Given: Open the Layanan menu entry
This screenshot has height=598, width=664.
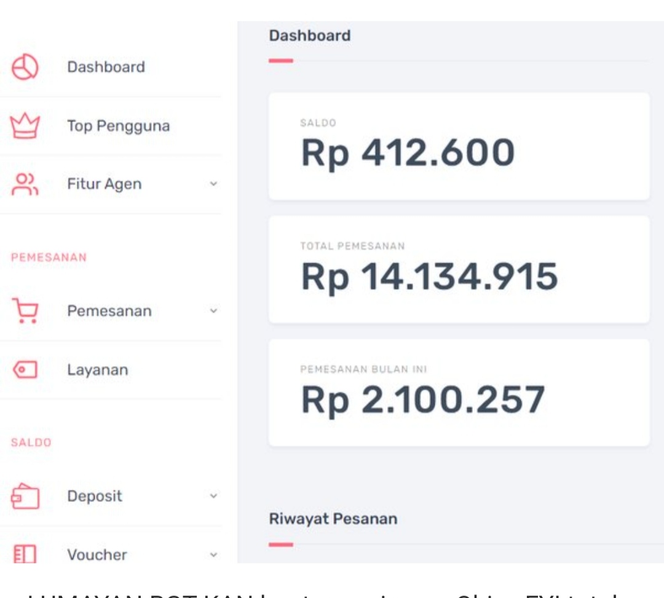Looking at the screenshot, I should (x=98, y=370).
